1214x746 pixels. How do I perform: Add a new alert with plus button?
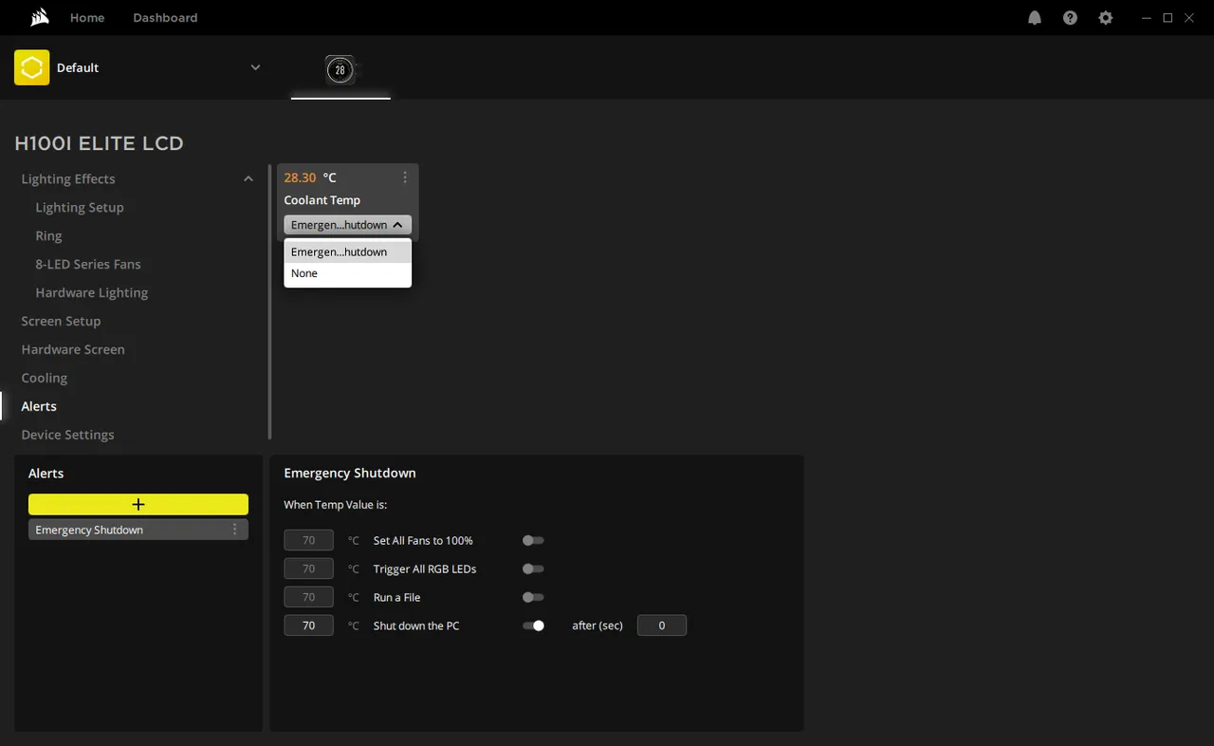click(138, 504)
